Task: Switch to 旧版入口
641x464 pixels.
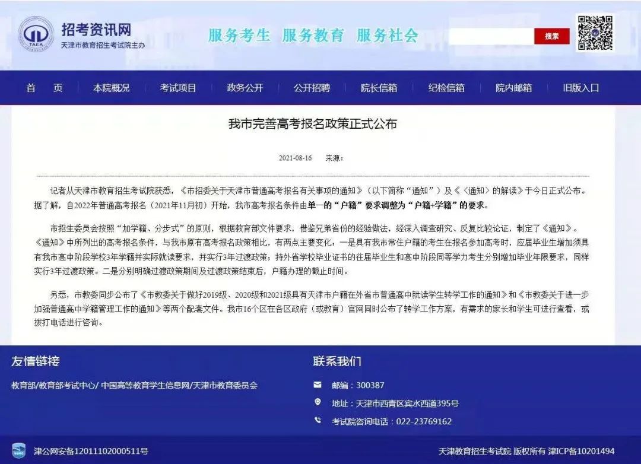Action: (581, 88)
